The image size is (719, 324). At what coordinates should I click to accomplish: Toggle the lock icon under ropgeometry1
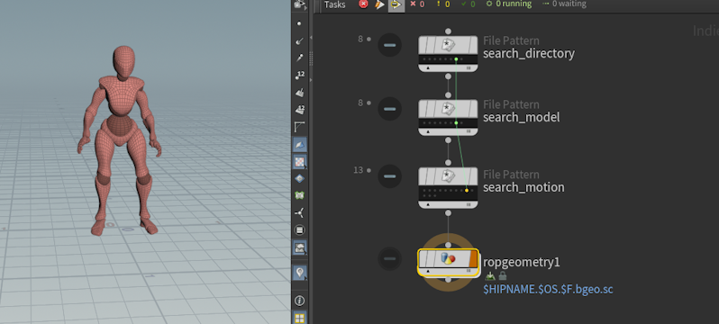(x=503, y=276)
